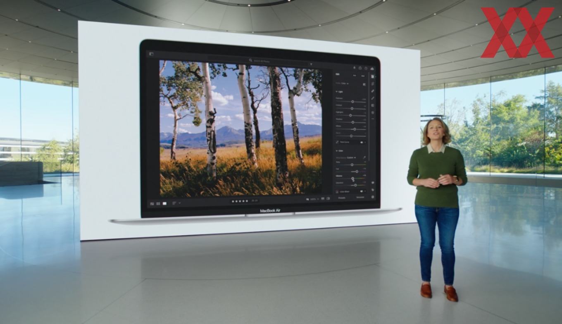
Task: Click the flag icons beside the star rating
Action: pos(255,201)
